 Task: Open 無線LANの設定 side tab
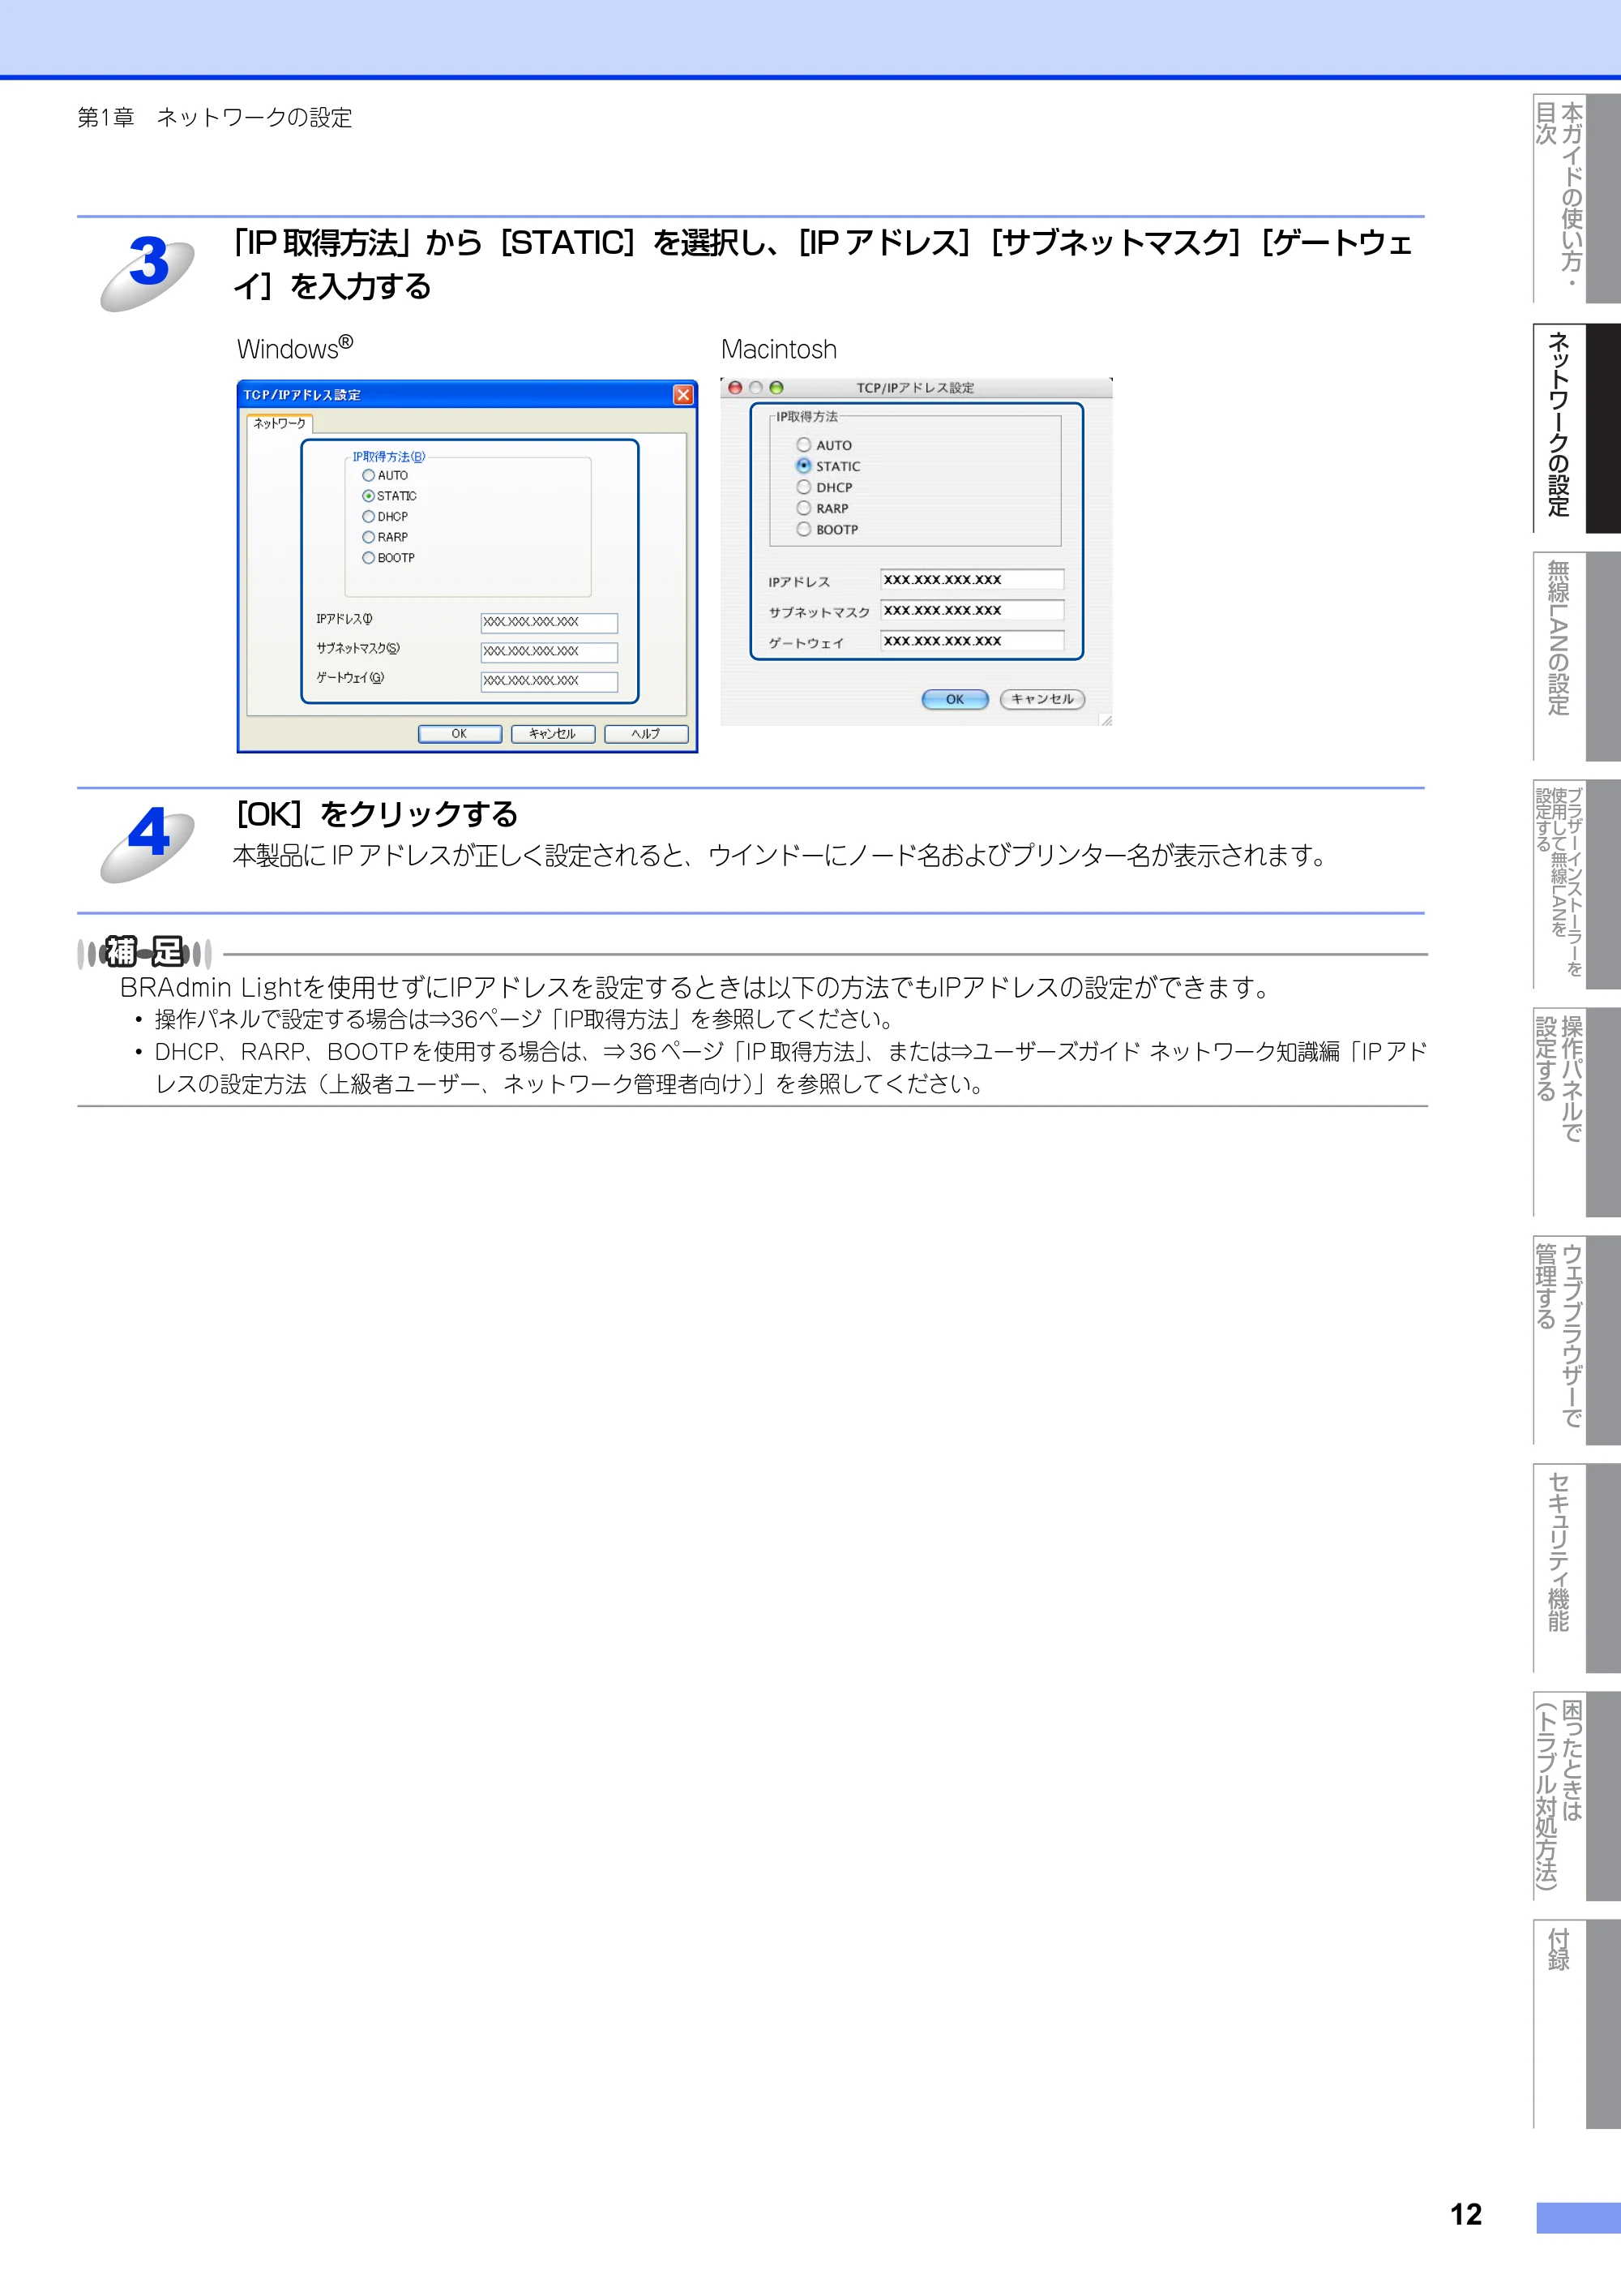point(1576,656)
